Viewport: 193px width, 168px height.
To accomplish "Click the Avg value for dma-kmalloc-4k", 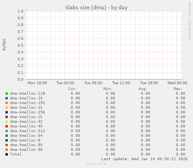I will [146, 126].
